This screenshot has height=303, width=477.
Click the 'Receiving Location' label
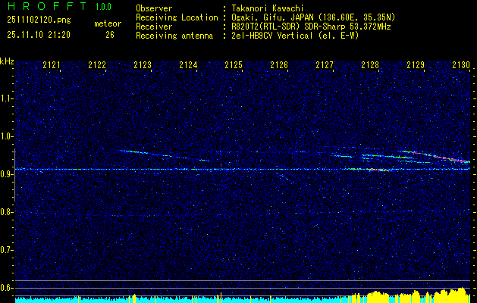coord(177,17)
